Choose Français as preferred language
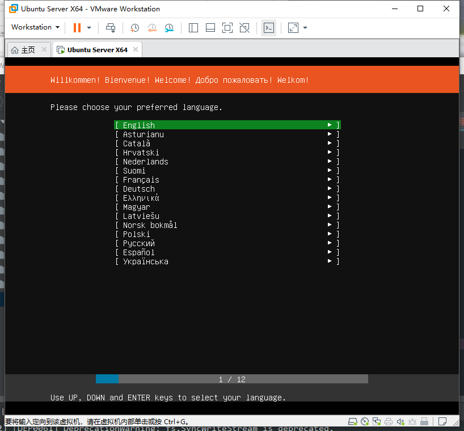This screenshot has width=464, height=431. (227, 180)
